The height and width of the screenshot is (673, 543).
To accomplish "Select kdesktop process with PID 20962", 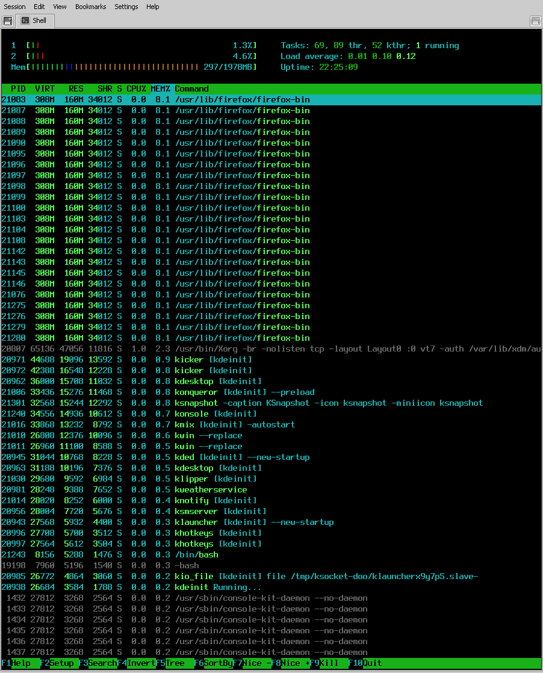I will tap(271, 382).
